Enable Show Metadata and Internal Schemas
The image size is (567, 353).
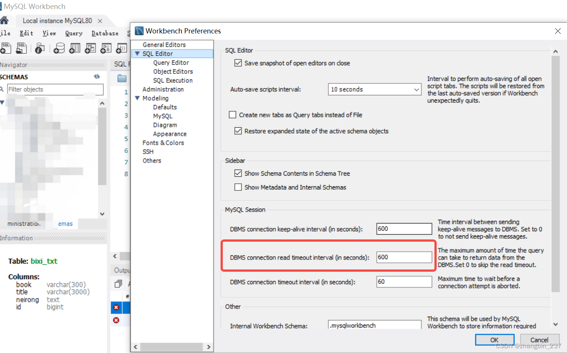tap(238, 187)
